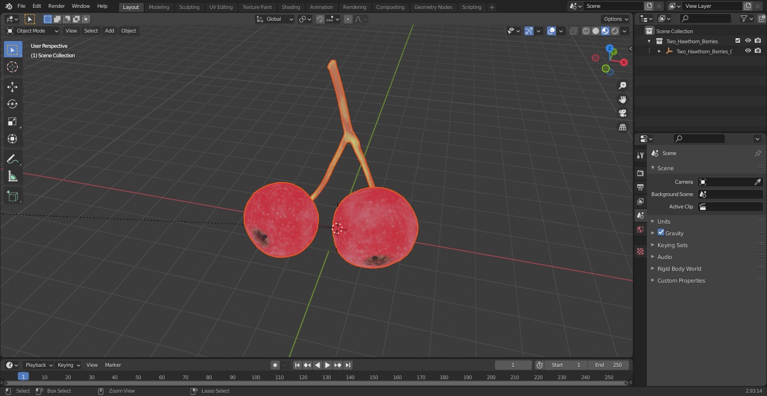Open the Playback dropdown menu
Image resolution: width=767 pixels, height=396 pixels.
click(x=38, y=365)
